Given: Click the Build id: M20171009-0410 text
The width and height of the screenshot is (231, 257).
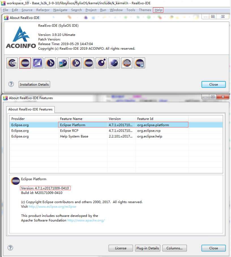Looking at the screenshot, I should click(x=42, y=193).
